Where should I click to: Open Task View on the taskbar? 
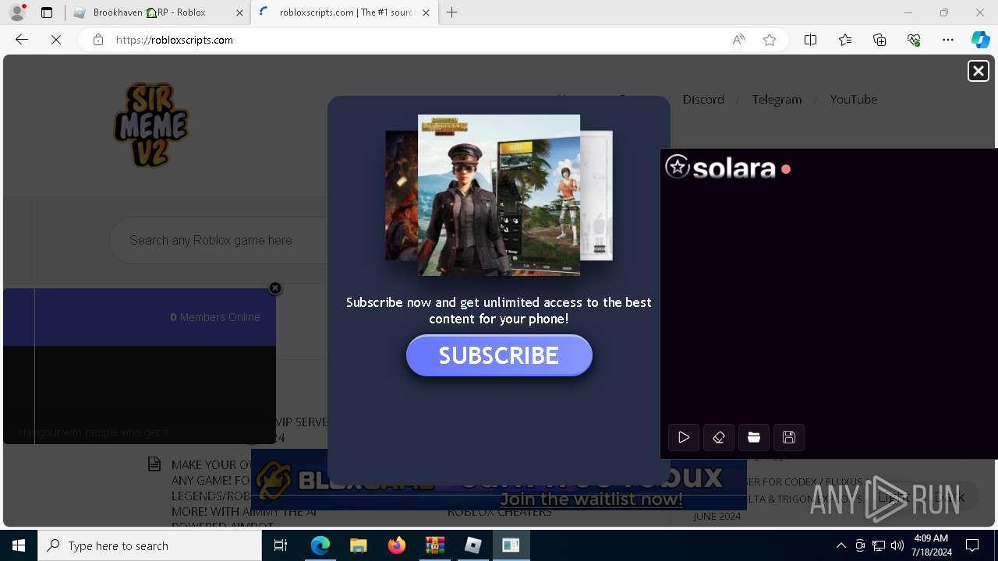(281, 545)
